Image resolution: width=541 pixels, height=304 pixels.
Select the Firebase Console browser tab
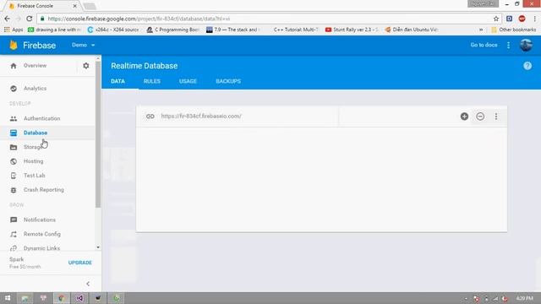point(41,6)
